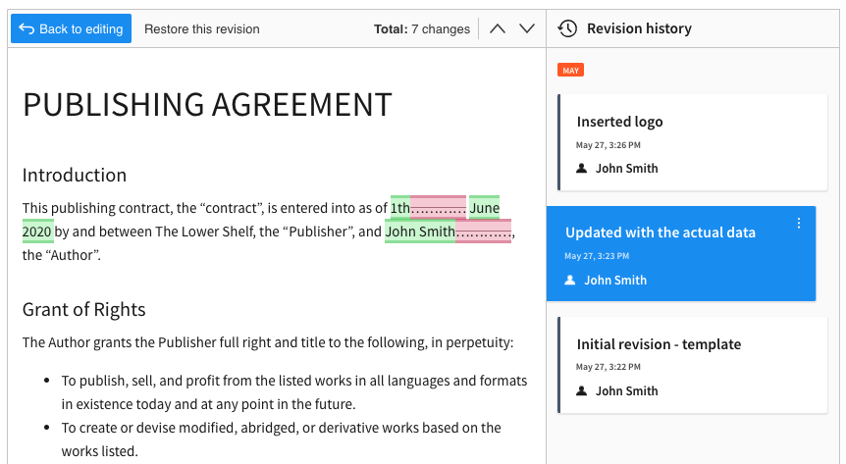Click the Total: 7 changes counter
The image size is (846, 464).
[x=421, y=28]
